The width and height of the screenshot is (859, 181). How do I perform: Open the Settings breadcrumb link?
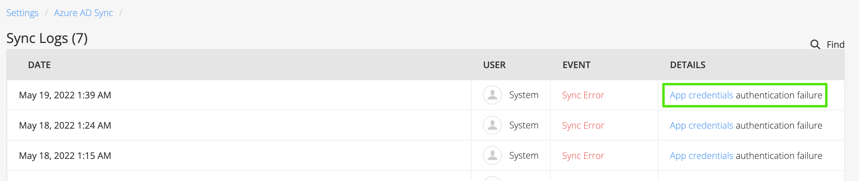tap(22, 13)
